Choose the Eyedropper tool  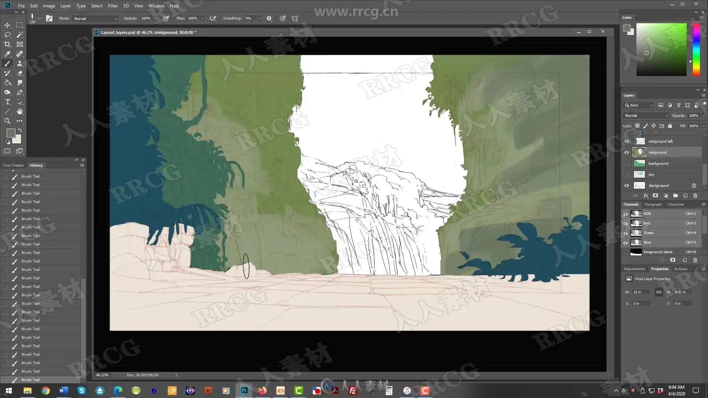coord(7,54)
